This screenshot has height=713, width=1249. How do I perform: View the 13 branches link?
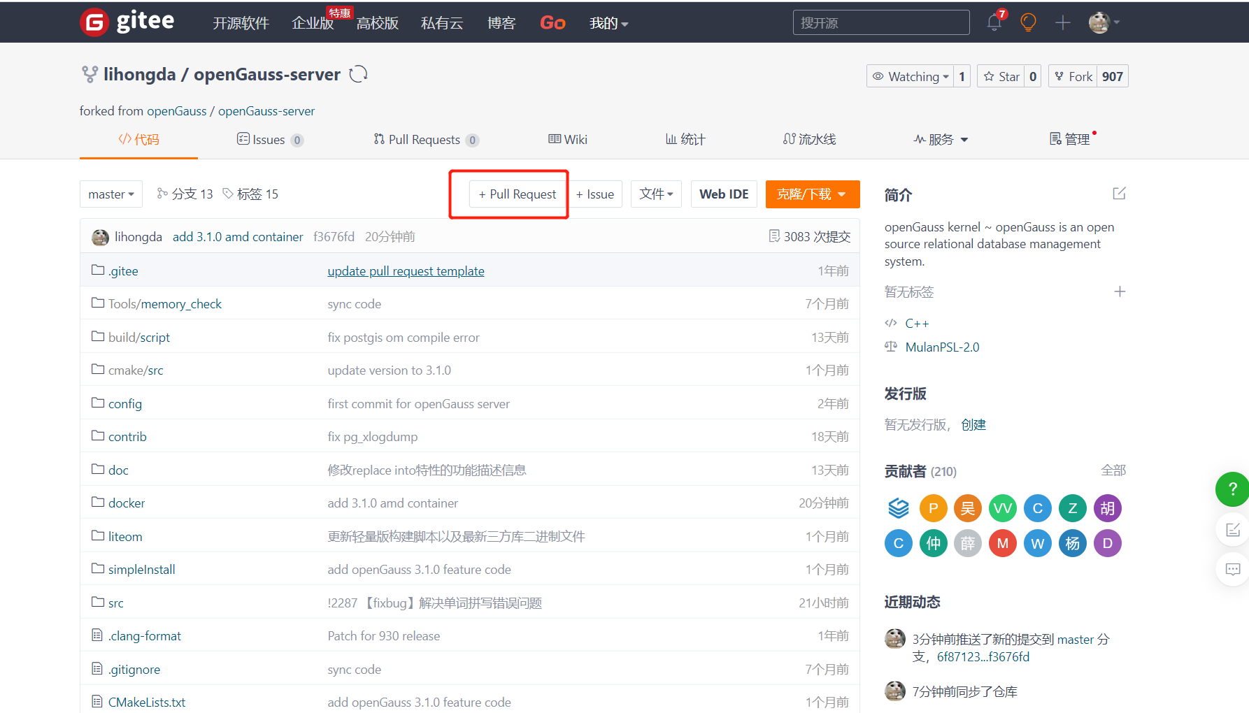pos(185,194)
